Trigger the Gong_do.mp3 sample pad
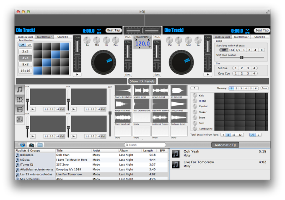This screenshot has width=285, height=200. (179, 104)
